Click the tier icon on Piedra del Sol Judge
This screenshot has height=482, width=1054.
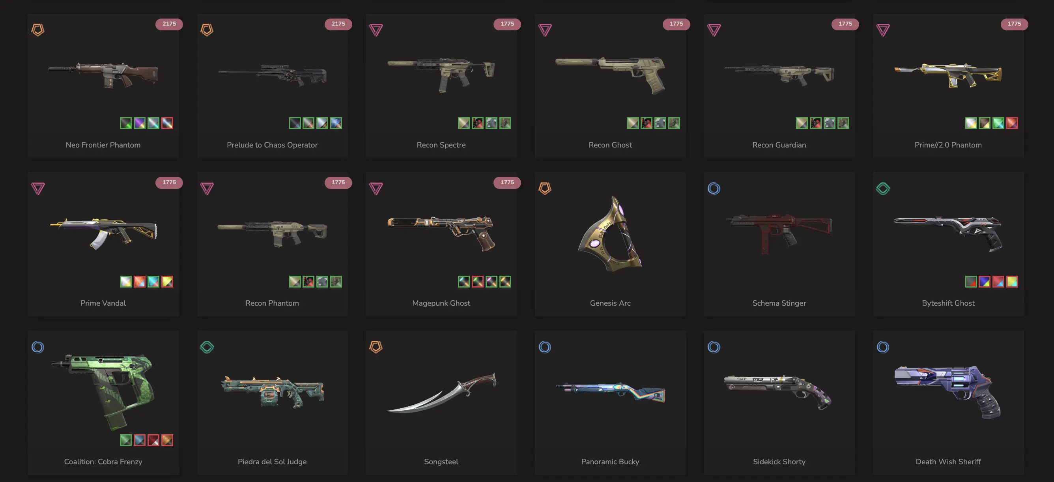coord(207,347)
